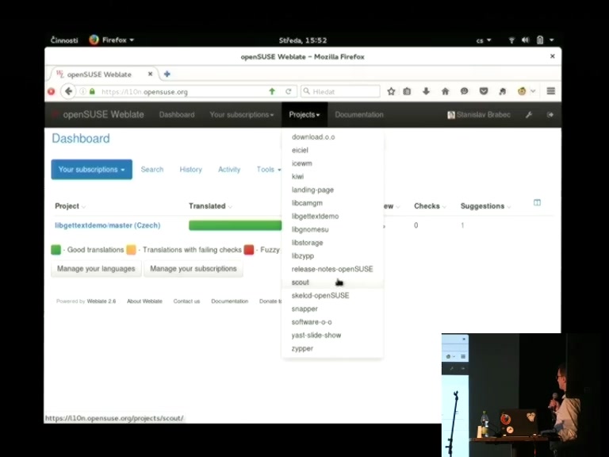
Task: Open the cs keyboard layout selector
Action: pyautogui.click(x=484, y=40)
